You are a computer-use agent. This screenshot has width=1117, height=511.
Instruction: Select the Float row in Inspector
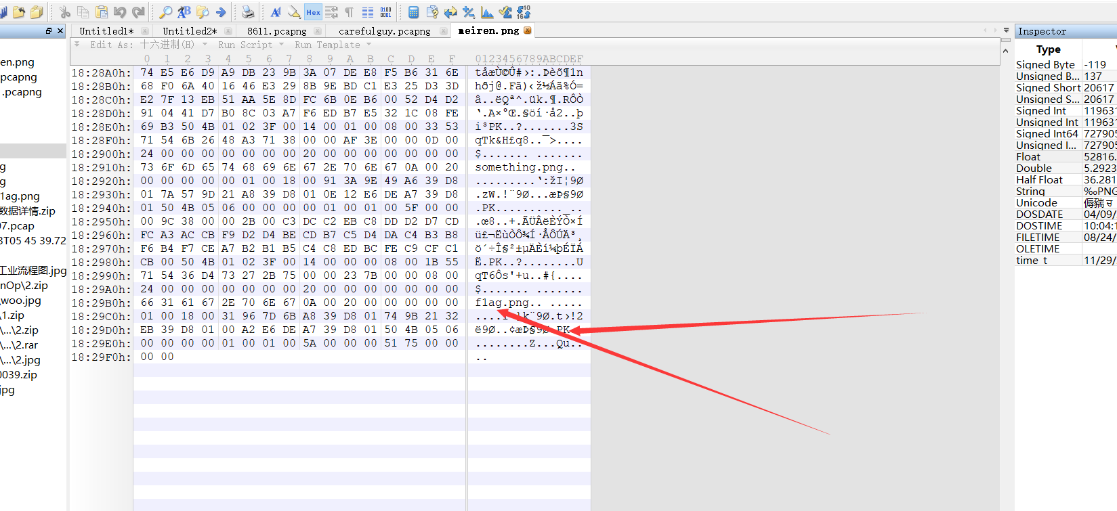(x=1066, y=156)
